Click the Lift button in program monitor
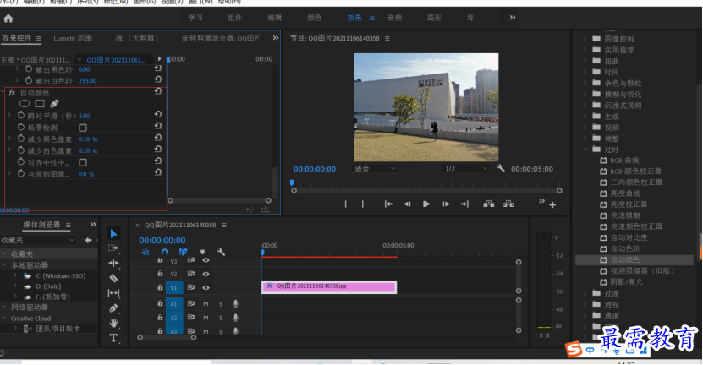 coord(489,204)
